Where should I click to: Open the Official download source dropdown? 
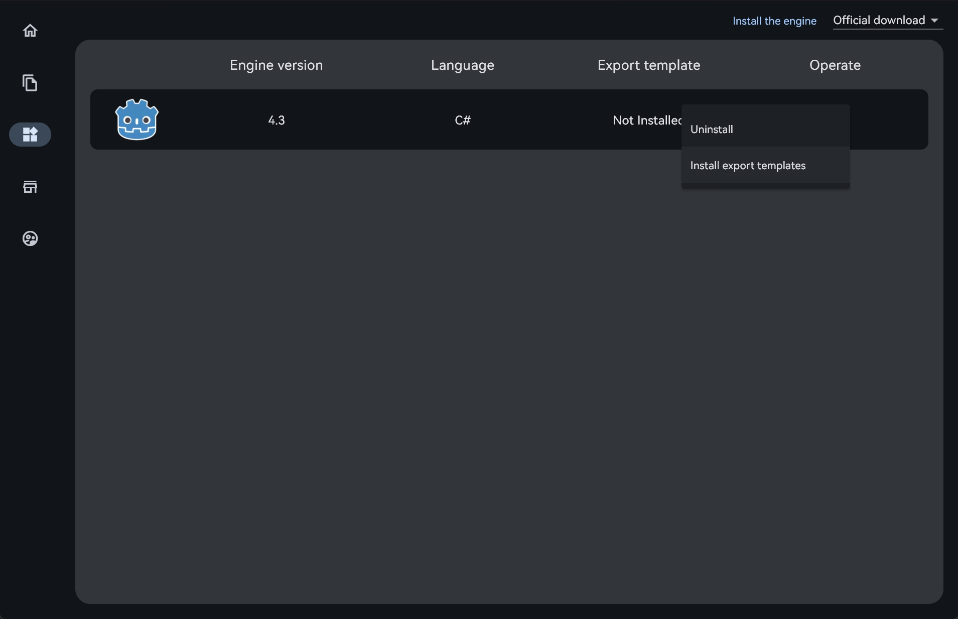pos(879,21)
